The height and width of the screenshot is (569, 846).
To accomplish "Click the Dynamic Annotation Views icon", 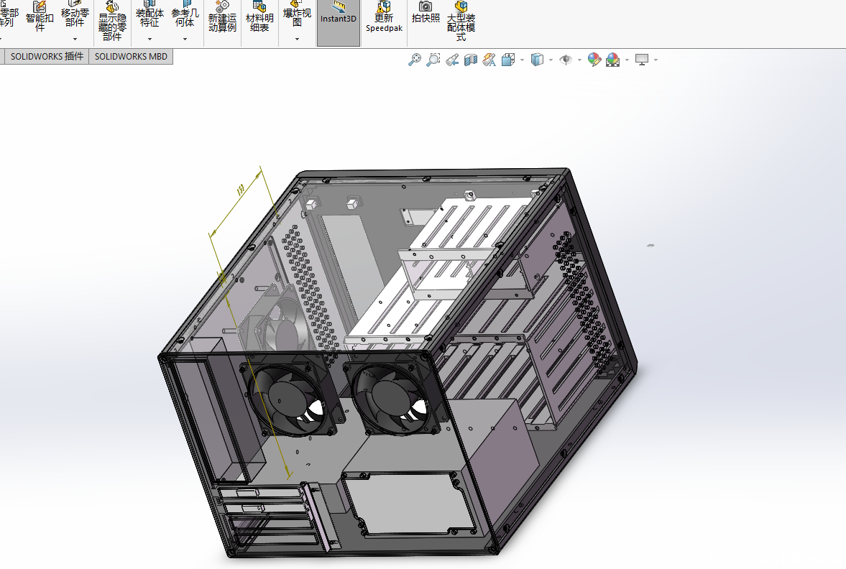I will (x=489, y=60).
